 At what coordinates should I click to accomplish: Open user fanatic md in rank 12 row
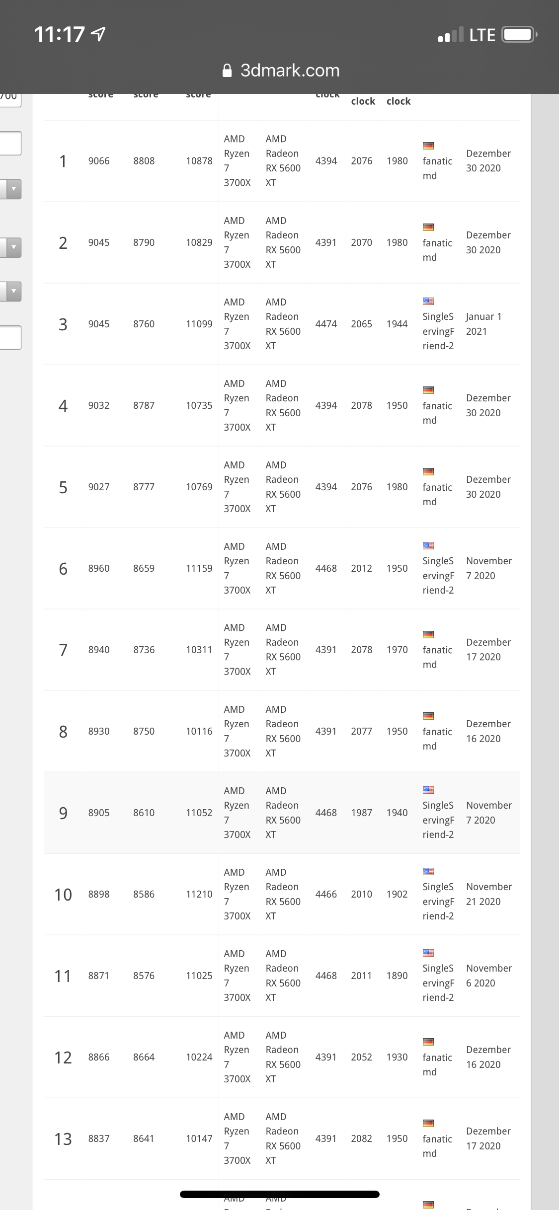(437, 1064)
